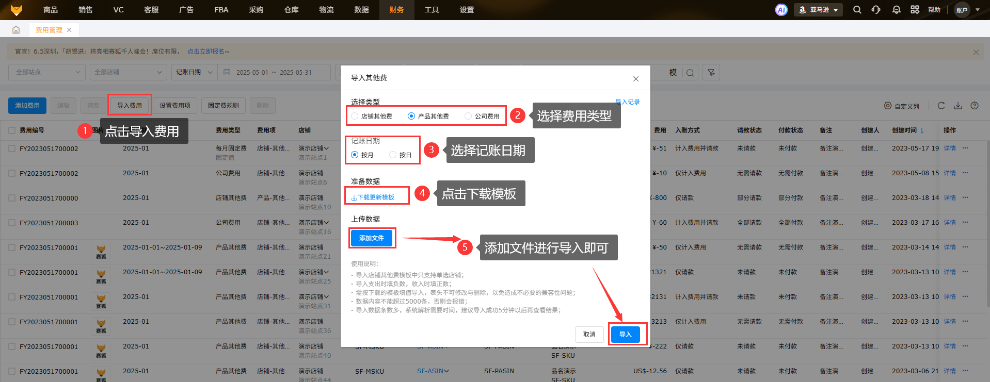Open the 导入记录 link

628,102
